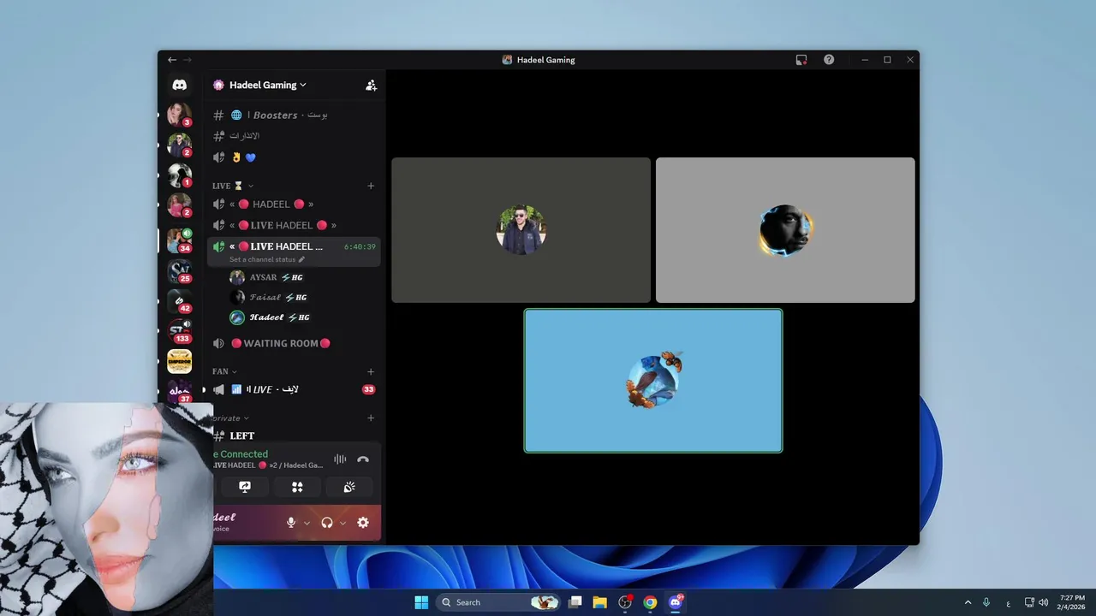Click the noise suppression waveform icon
This screenshot has height=616, width=1096.
pyautogui.click(x=340, y=459)
